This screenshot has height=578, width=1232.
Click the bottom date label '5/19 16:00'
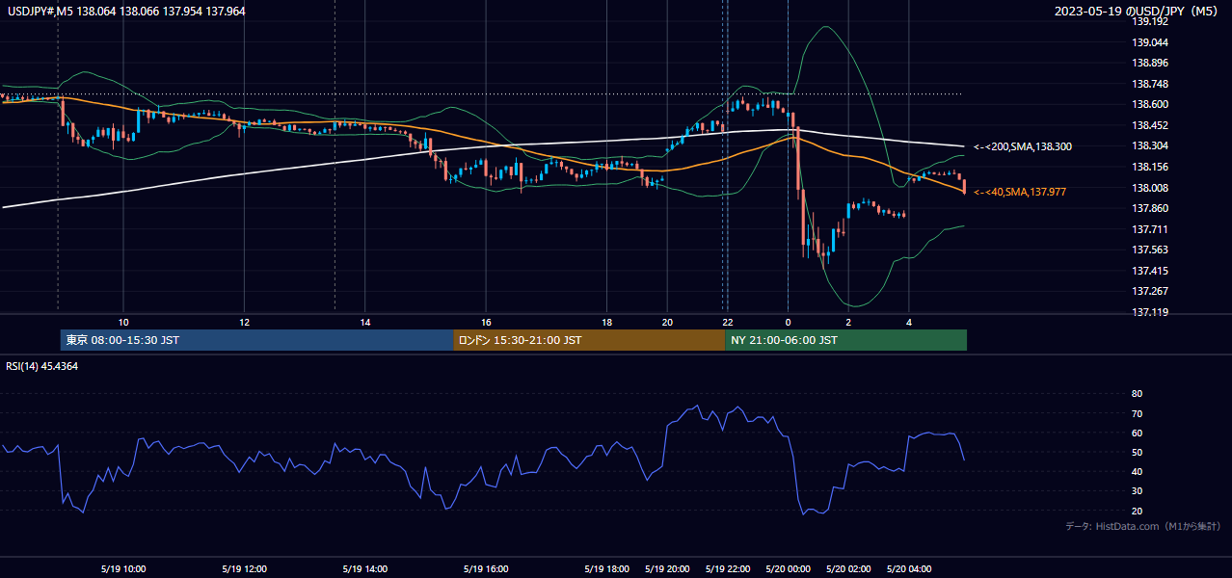pos(486,569)
